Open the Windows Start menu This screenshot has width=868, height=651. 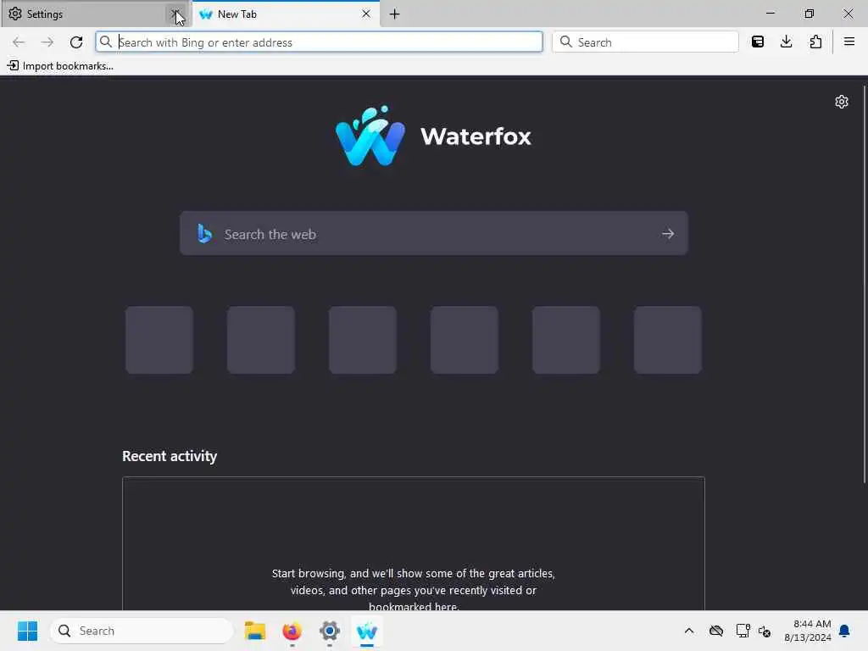click(x=27, y=631)
